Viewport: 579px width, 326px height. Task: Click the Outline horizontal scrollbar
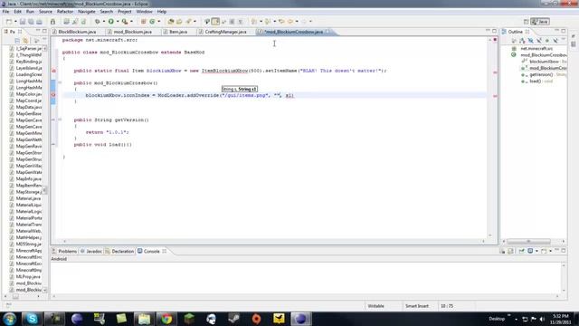pos(528,242)
